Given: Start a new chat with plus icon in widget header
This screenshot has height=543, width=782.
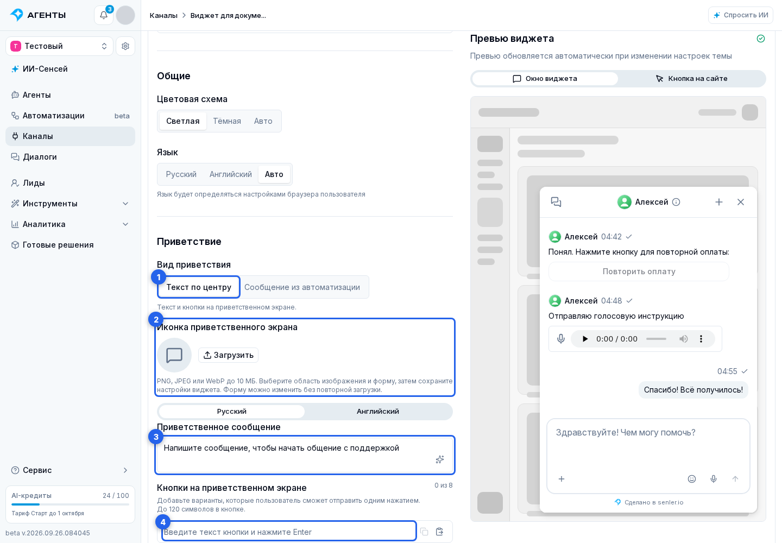Looking at the screenshot, I should tap(719, 202).
